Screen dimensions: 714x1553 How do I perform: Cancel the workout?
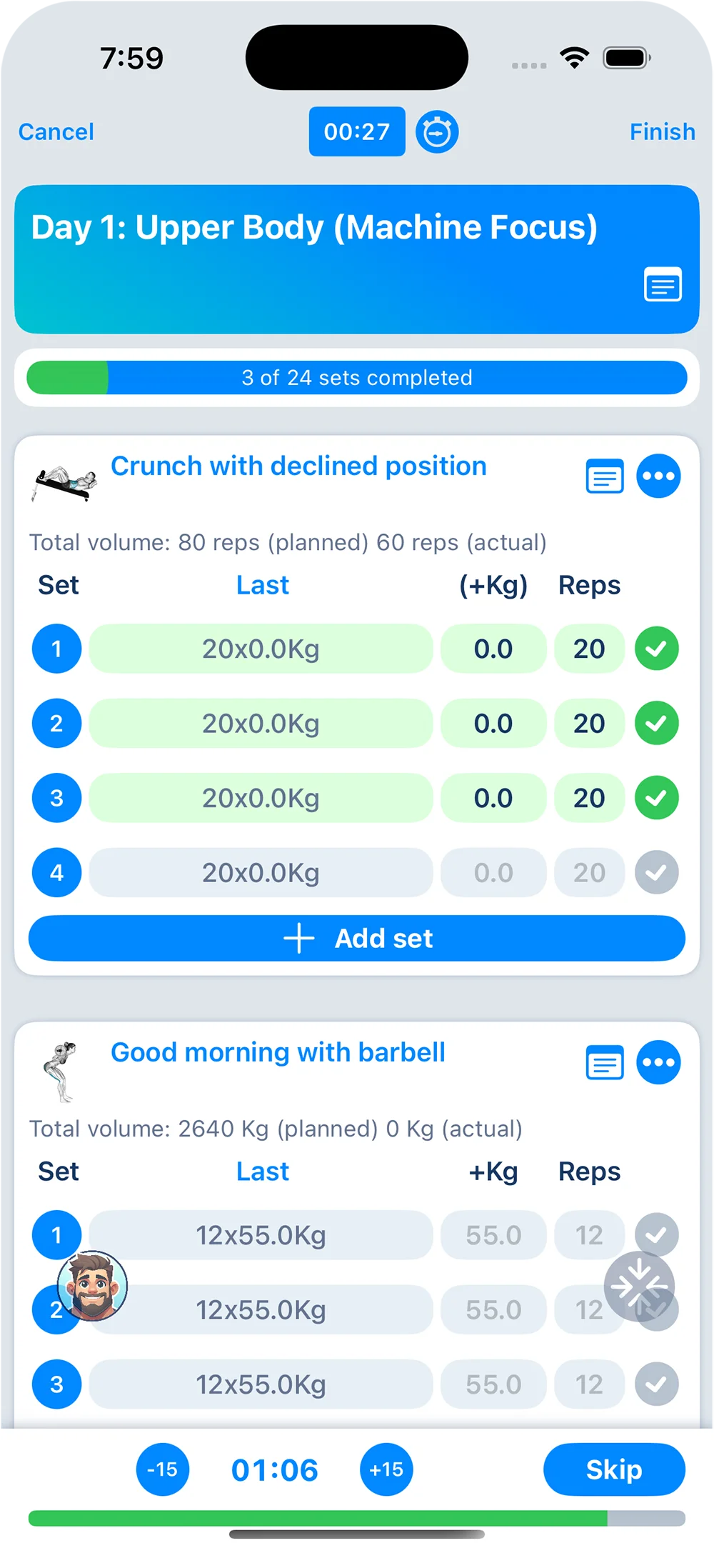56,132
